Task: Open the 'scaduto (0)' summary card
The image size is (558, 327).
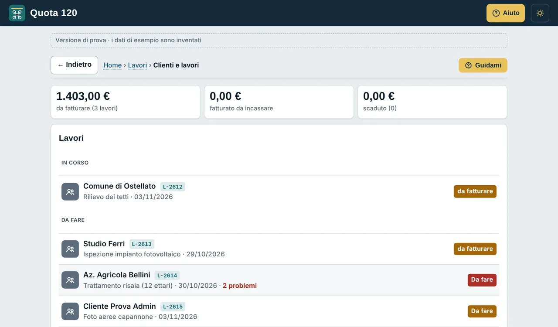Action: [432, 102]
